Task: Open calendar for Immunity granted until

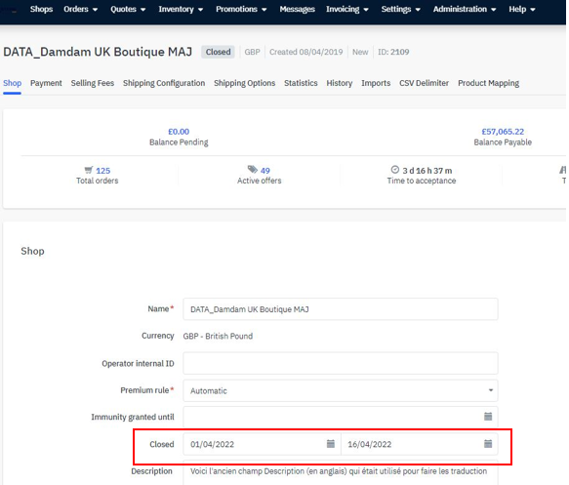Action: tap(488, 417)
